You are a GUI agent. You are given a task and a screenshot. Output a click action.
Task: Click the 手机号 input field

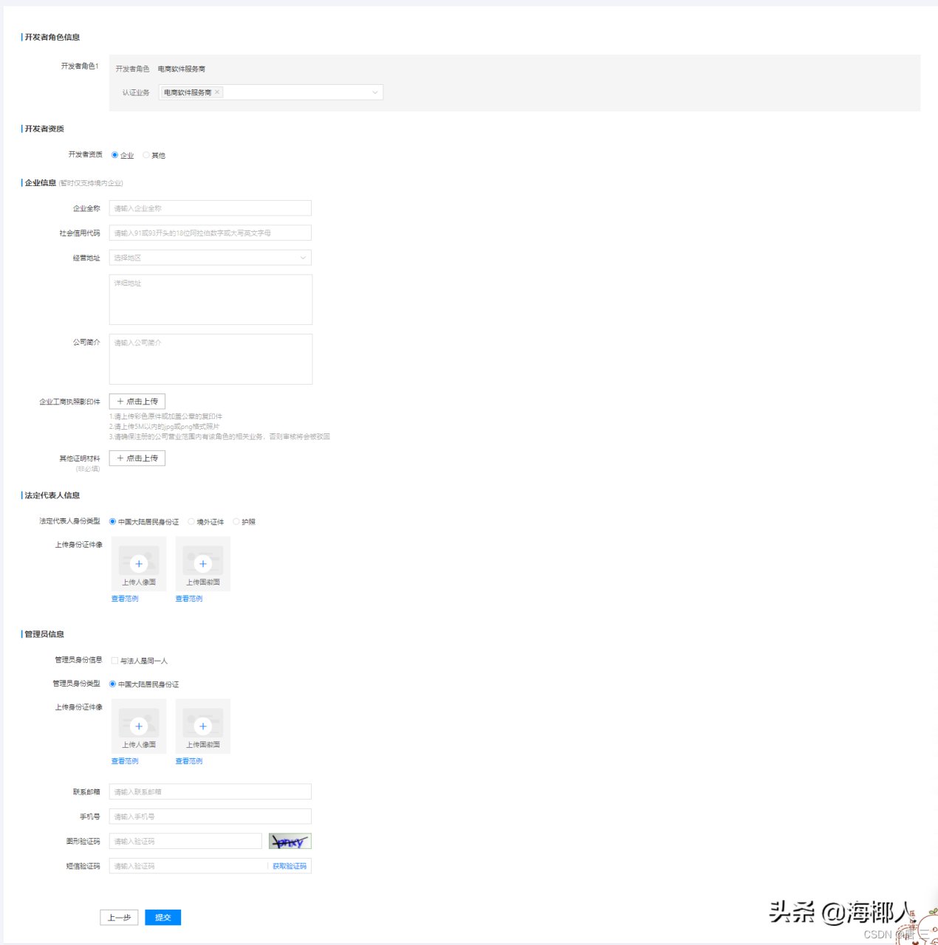coord(210,816)
